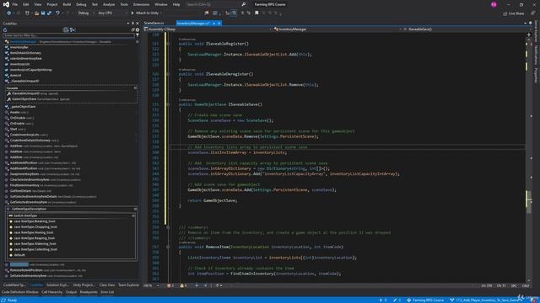Click the search magnifier icon in title bar
This screenshot has width=540, height=303.
(x=244, y=4)
